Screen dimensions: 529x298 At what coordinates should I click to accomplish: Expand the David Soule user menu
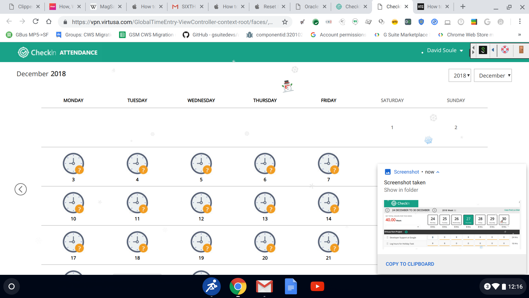(445, 50)
